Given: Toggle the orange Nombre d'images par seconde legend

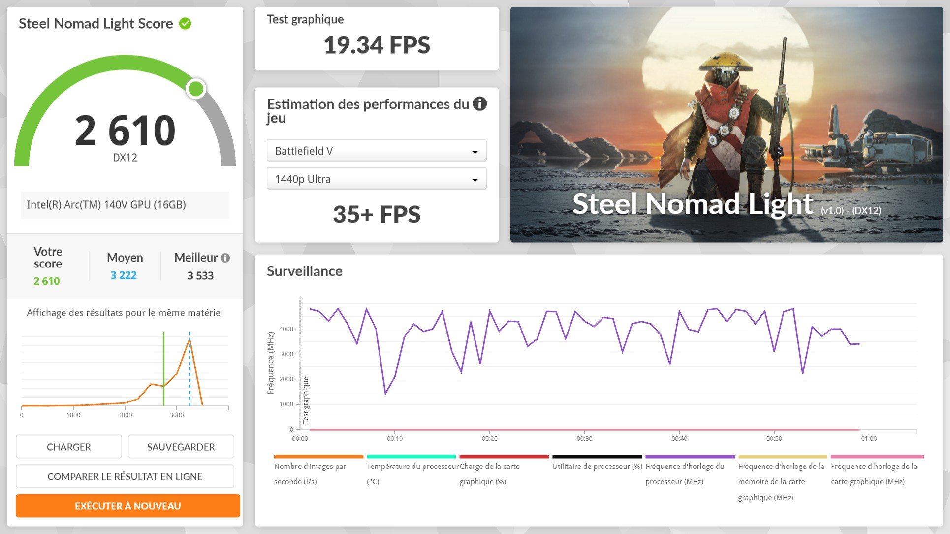Looking at the screenshot, I should 318,470.
